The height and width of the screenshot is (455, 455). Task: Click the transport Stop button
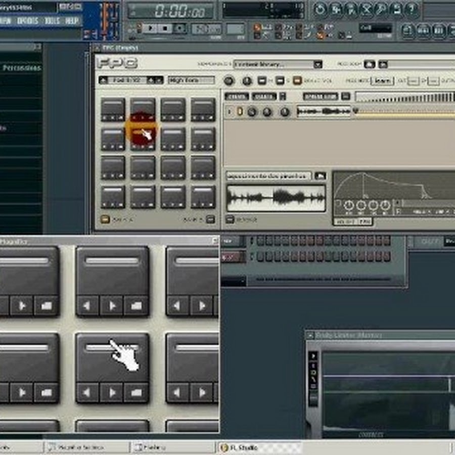165,28
